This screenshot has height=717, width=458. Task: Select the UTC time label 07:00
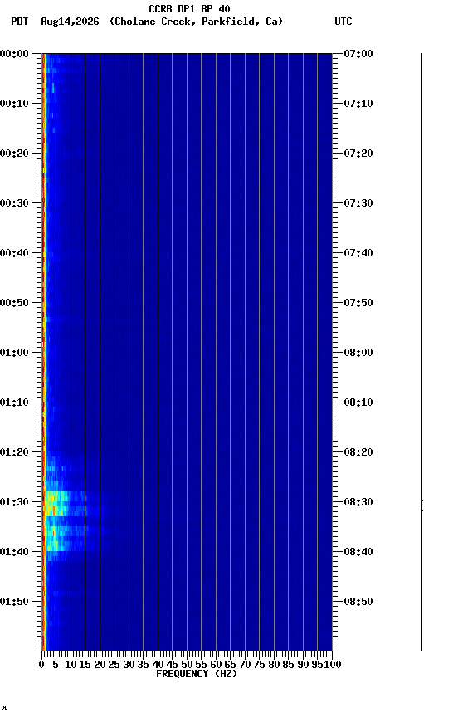pyautogui.click(x=358, y=54)
